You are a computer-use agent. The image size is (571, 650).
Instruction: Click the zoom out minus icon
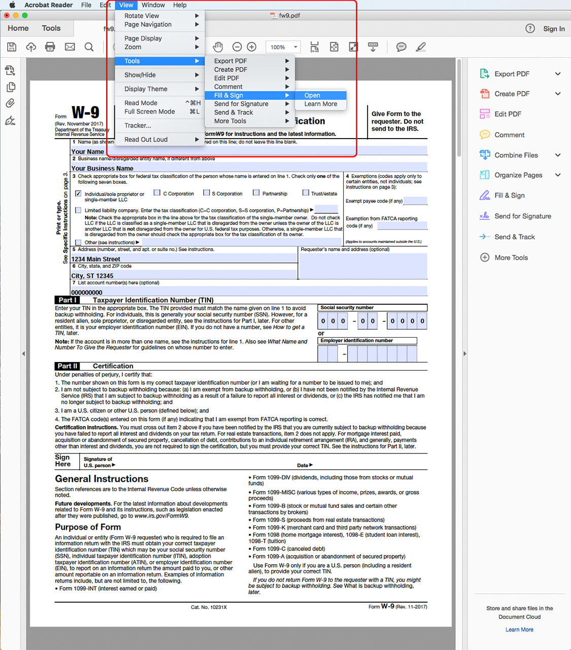(x=237, y=47)
